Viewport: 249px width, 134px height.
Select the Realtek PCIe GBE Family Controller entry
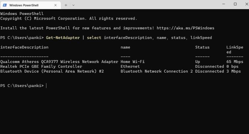(41, 67)
